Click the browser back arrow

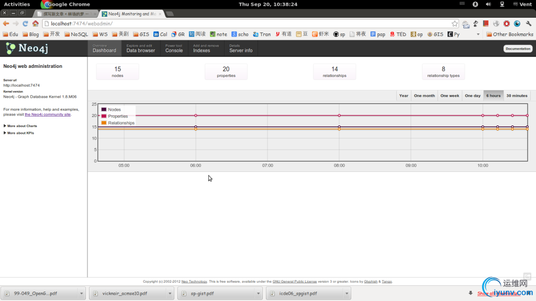point(6,24)
